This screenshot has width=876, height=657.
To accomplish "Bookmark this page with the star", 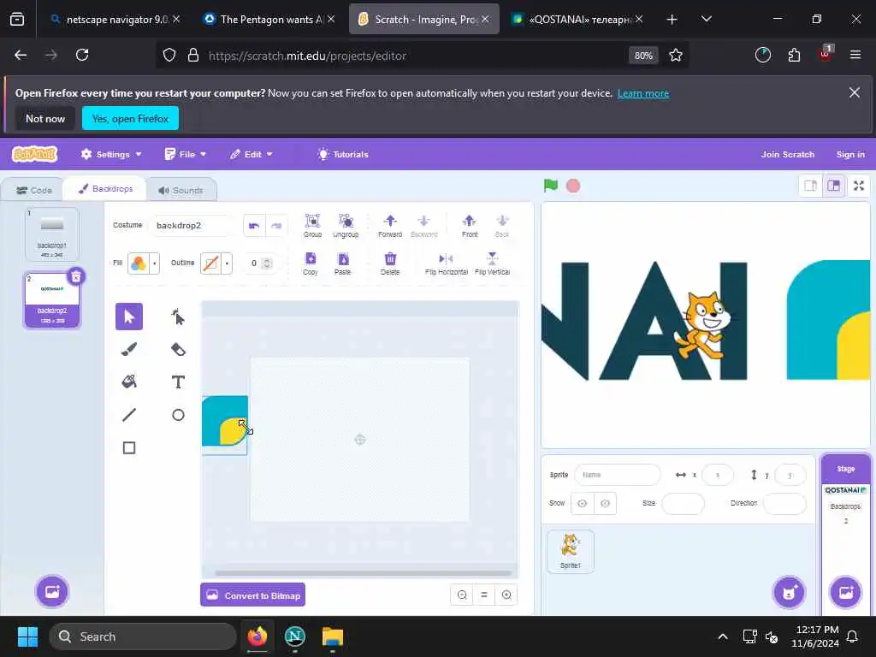I will [676, 56].
